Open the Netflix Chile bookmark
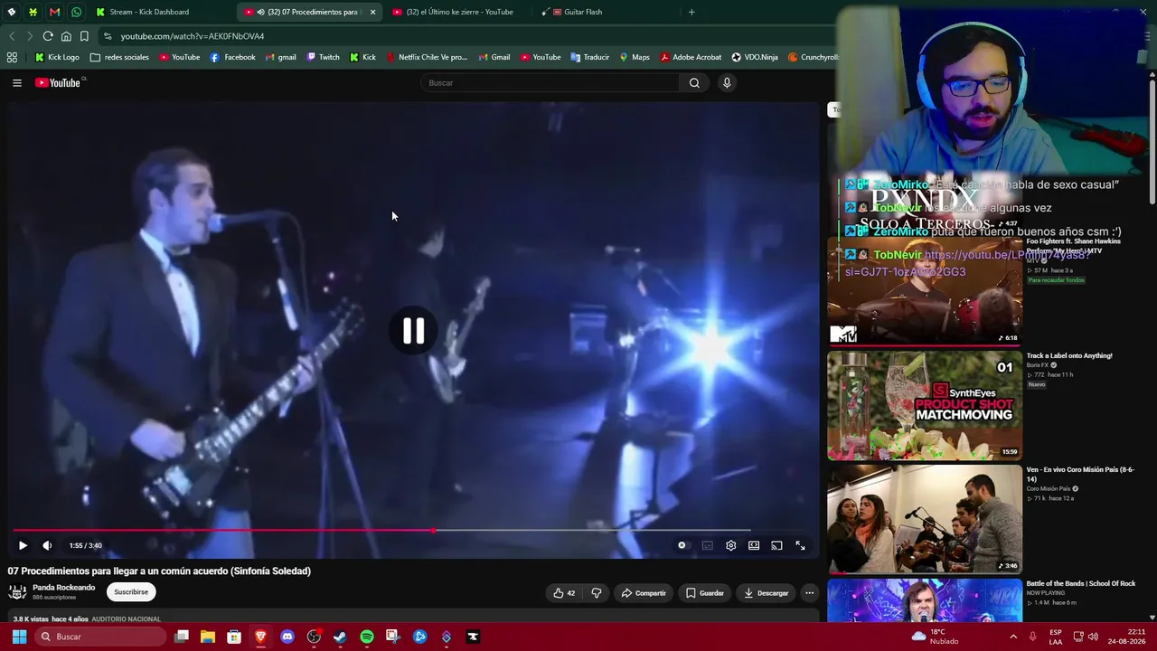This screenshot has height=651, width=1157. click(x=427, y=57)
